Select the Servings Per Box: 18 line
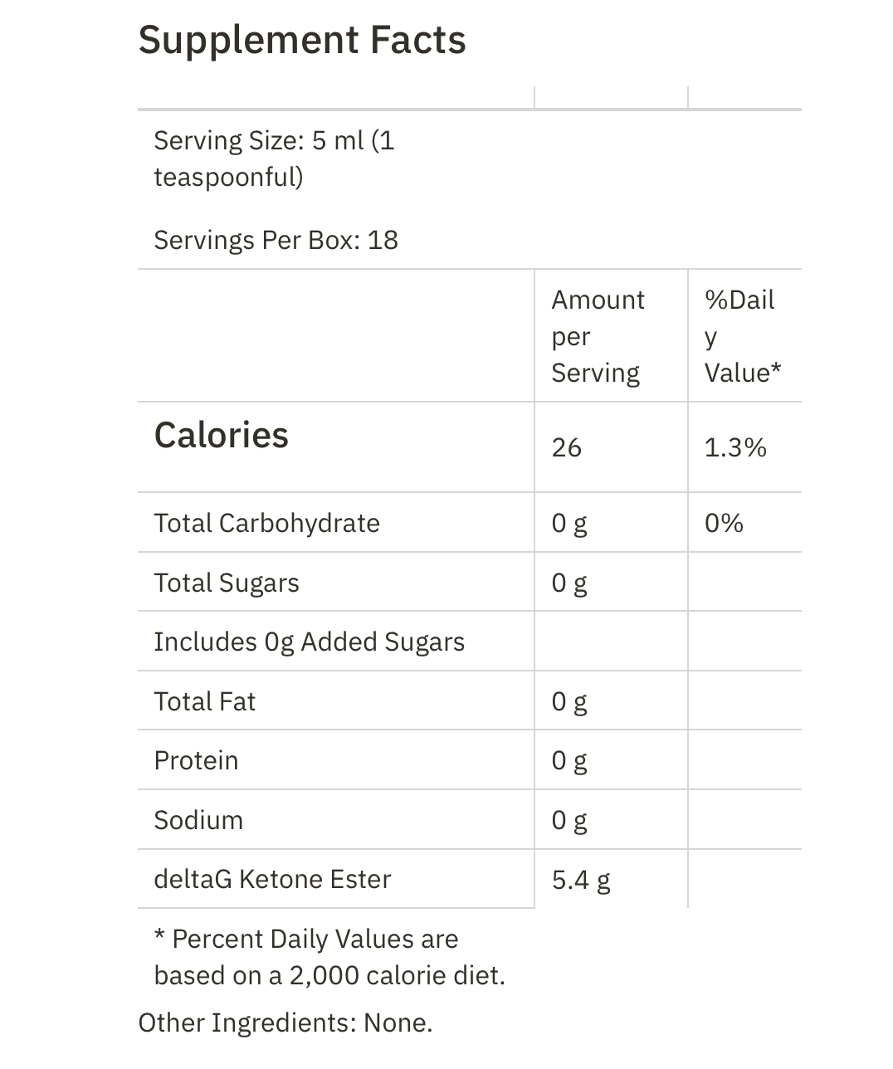Viewport: 893px width, 1069px height. (x=276, y=240)
